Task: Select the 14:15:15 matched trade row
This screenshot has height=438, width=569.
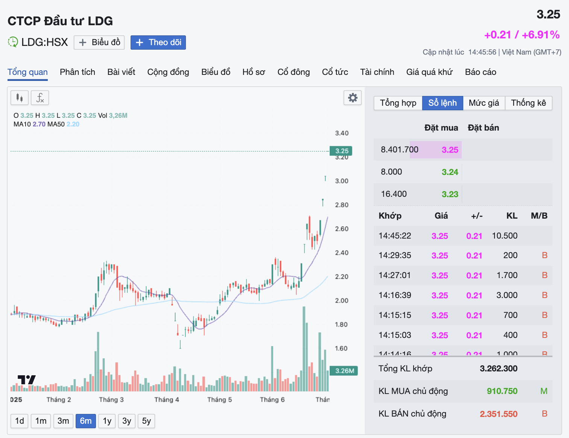Action: 463,315
